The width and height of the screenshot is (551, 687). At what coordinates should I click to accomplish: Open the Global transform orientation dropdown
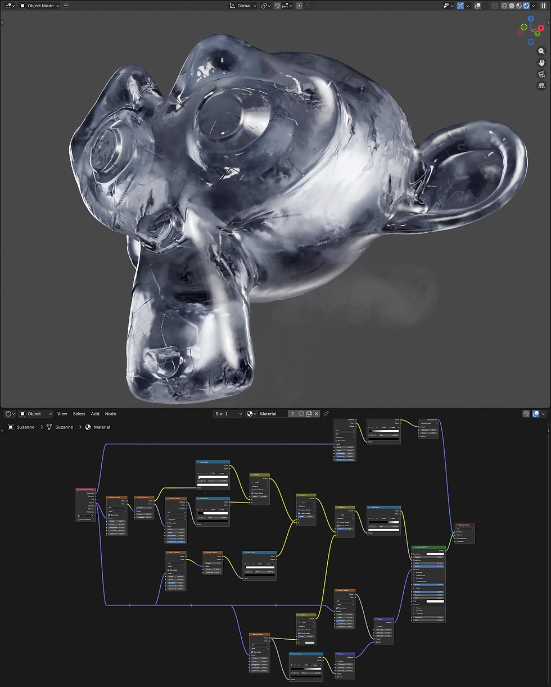click(243, 6)
